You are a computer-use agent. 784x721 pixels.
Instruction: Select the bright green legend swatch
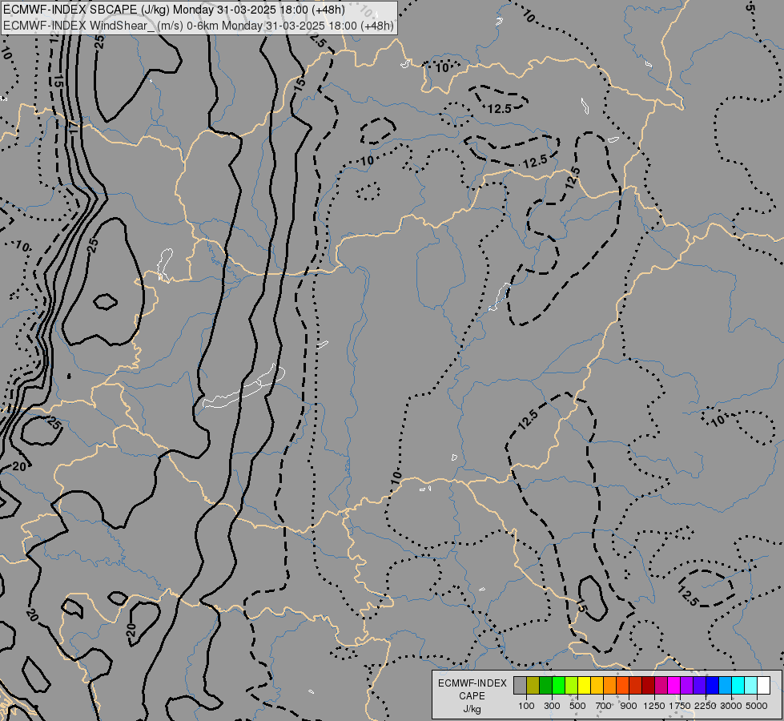(x=558, y=686)
